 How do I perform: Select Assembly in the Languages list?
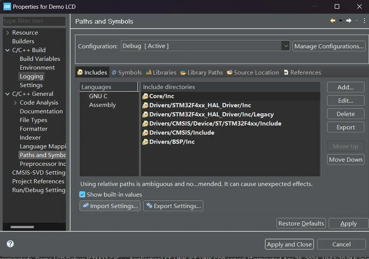[x=102, y=105]
